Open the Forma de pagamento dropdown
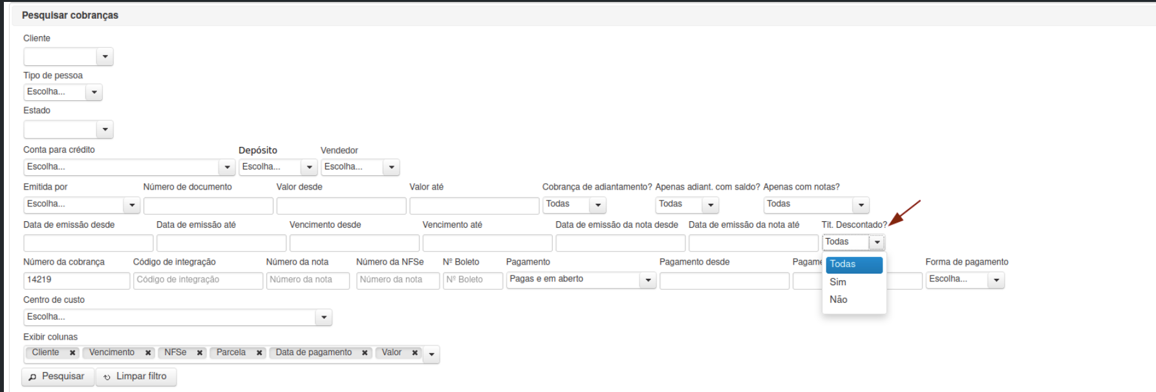Viewport: 1156px width, 392px height. [965, 279]
